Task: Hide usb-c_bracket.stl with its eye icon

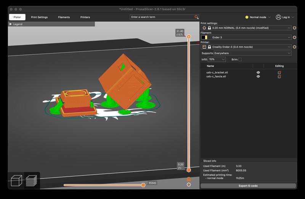Action: point(258,72)
